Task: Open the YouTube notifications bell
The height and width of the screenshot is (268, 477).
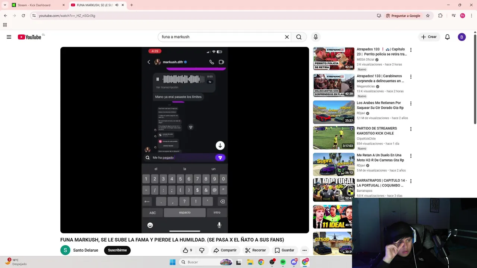Action: click(448, 37)
